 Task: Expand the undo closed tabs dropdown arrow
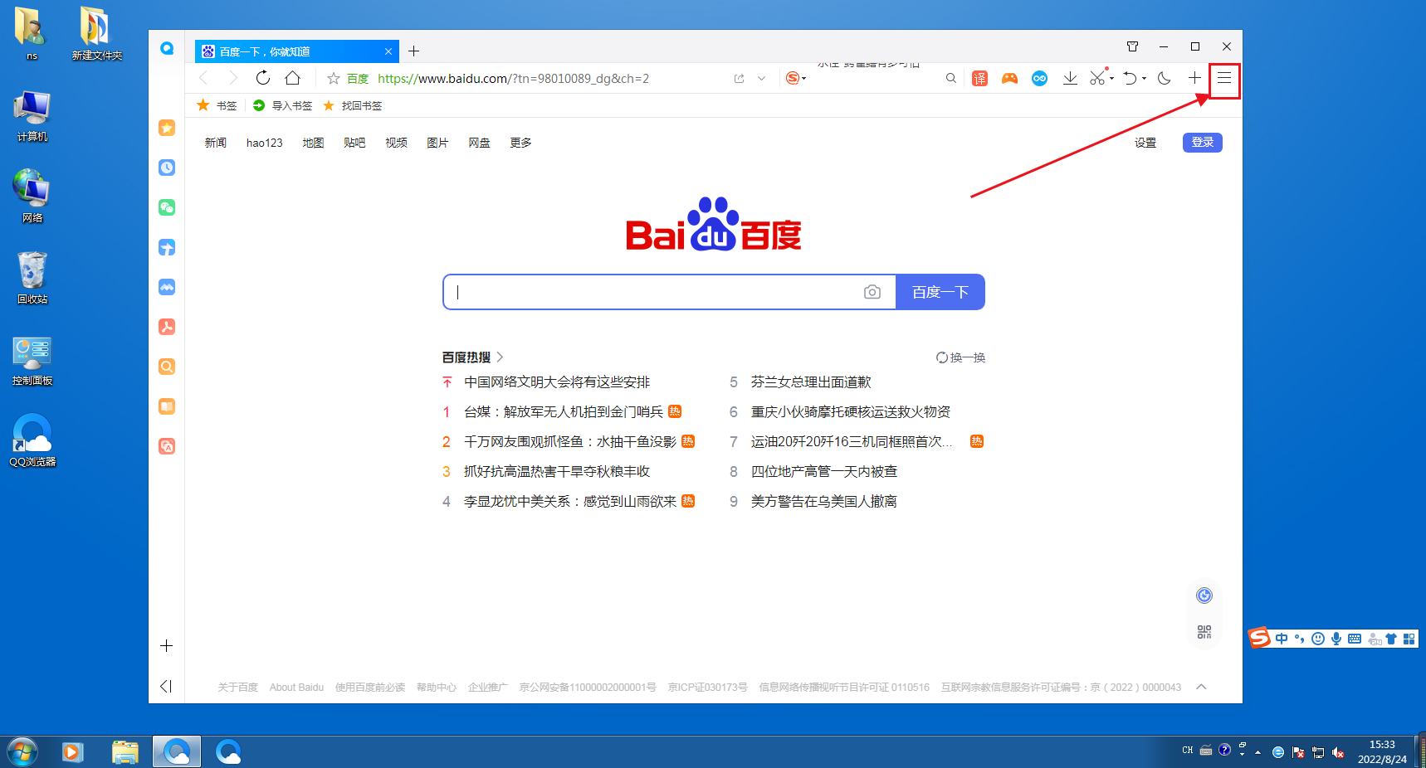(1144, 79)
